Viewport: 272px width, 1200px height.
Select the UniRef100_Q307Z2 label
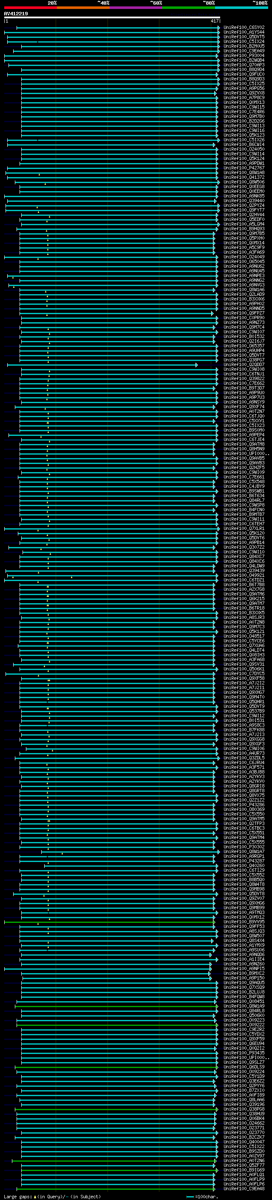[244, 547]
